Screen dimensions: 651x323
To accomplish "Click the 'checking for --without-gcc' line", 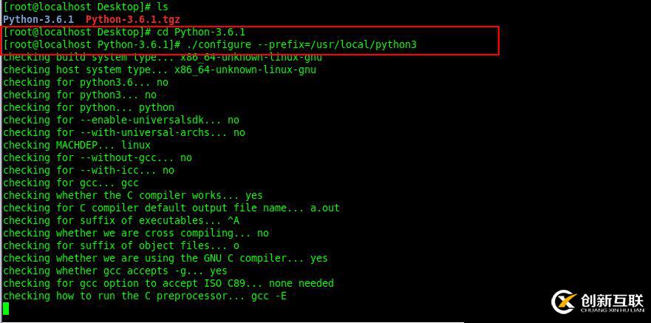I will point(97,157).
